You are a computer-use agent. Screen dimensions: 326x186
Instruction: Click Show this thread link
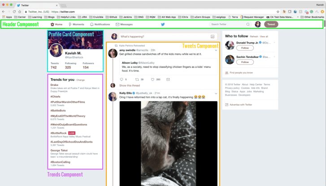click(x=130, y=85)
